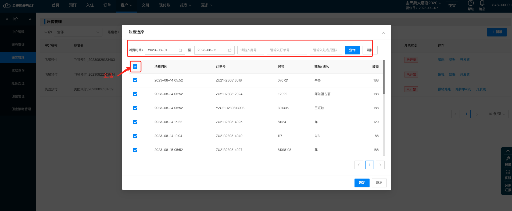Select page 1 in background list pagination
This screenshot has width=512, height=211.
pyautogui.click(x=466, y=114)
